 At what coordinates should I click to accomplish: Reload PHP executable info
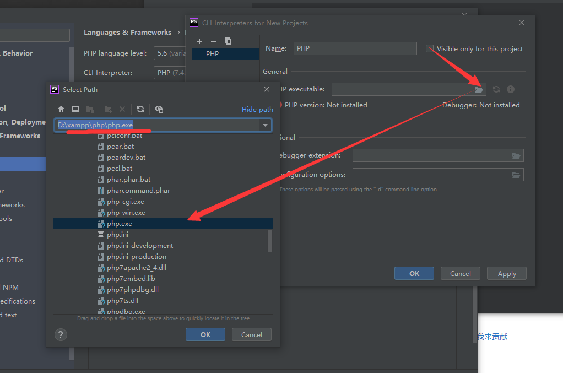(496, 89)
